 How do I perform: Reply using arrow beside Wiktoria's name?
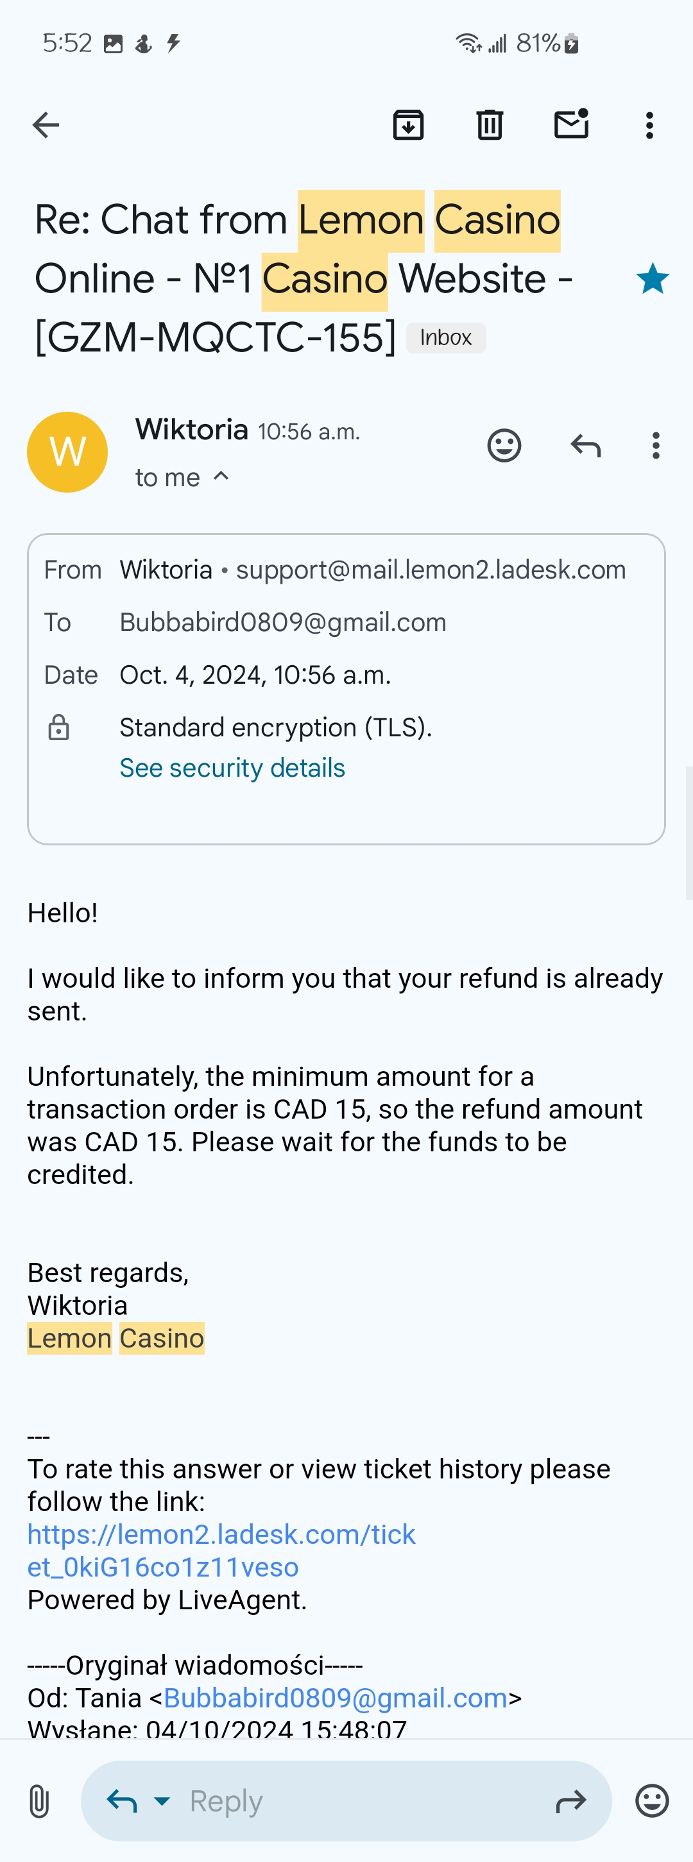(585, 446)
